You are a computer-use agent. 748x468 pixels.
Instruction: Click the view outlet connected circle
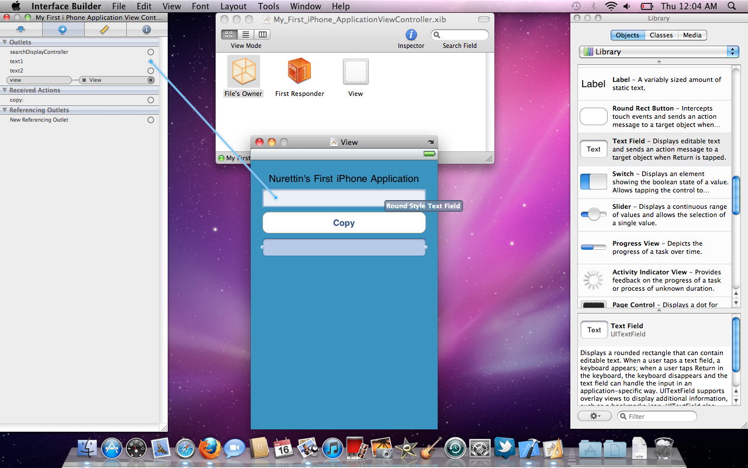(151, 80)
